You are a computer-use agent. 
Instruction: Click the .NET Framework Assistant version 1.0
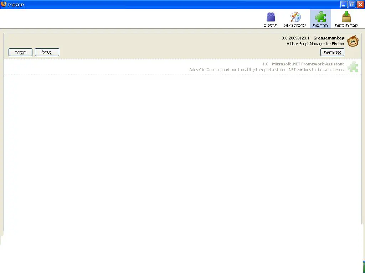[265, 64]
